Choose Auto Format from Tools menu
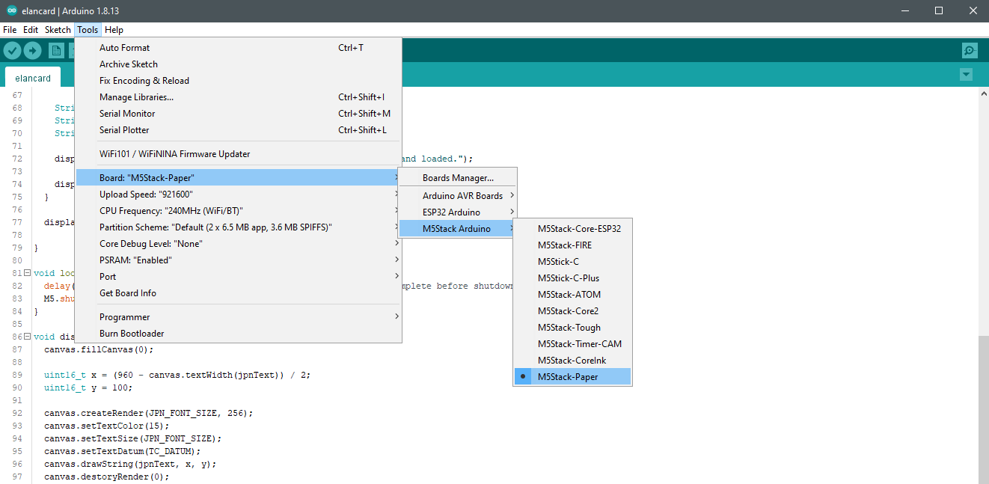989x484 pixels. coord(238,48)
